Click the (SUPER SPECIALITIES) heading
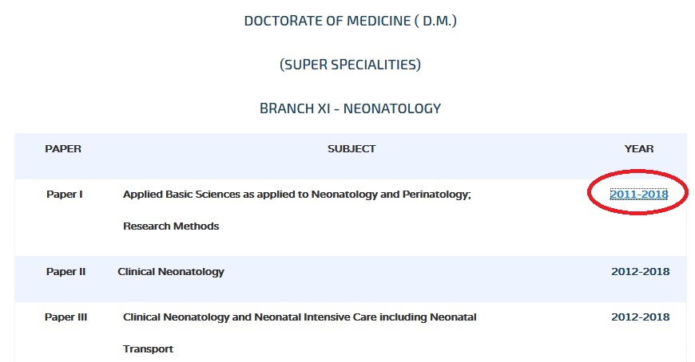Screen dimensions: 695x362 click(350, 65)
